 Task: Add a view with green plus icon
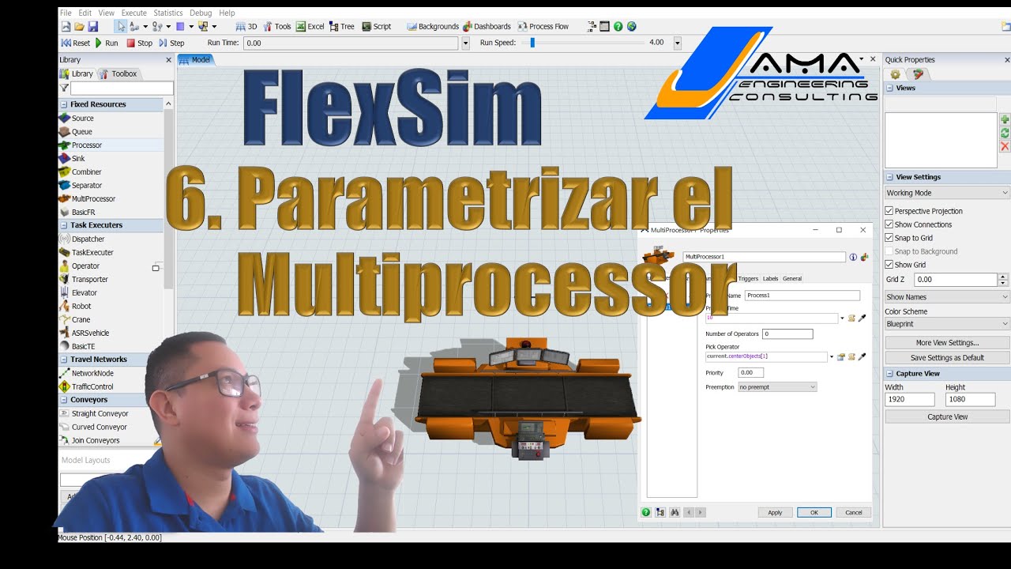1005,119
